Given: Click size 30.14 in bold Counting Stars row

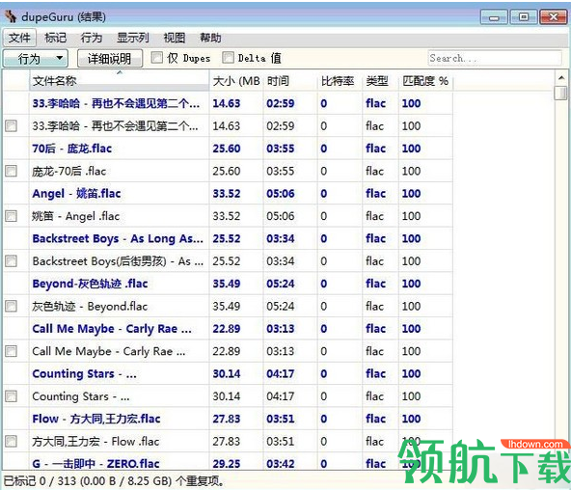Looking at the screenshot, I should pos(227,373).
